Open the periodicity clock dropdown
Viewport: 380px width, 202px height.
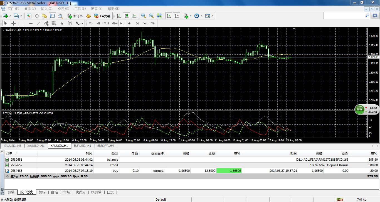tap(201, 16)
